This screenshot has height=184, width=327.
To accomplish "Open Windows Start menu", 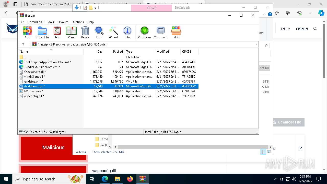I will [6, 179].
